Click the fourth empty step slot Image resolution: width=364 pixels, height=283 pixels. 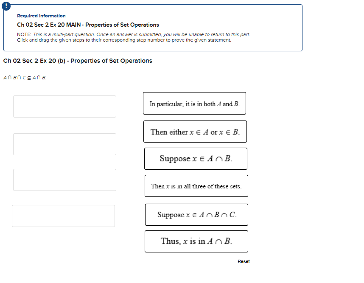tap(63, 216)
